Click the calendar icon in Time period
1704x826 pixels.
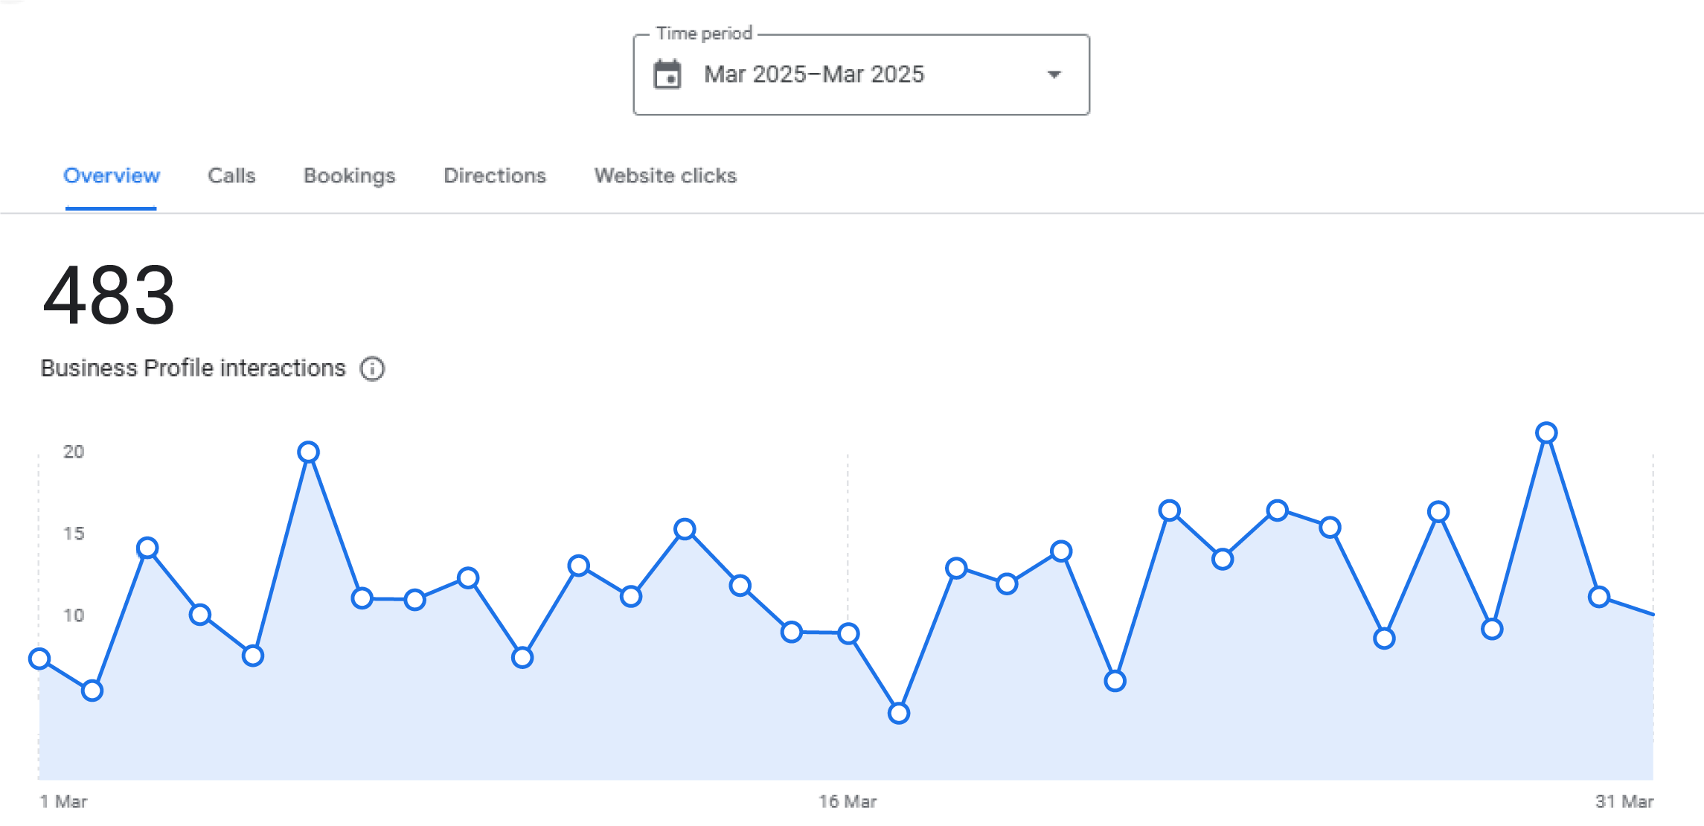tap(667, 74)
